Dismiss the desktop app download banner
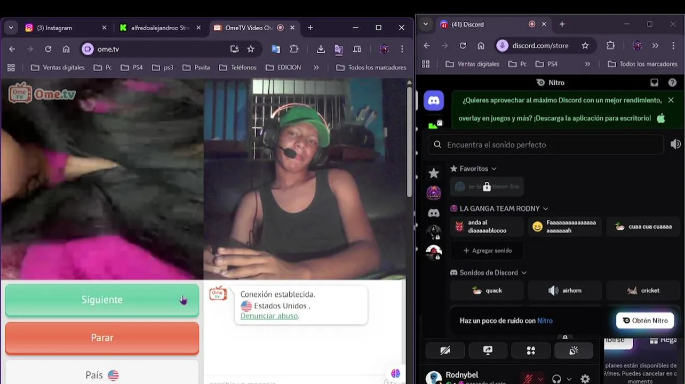 point(671,100)
